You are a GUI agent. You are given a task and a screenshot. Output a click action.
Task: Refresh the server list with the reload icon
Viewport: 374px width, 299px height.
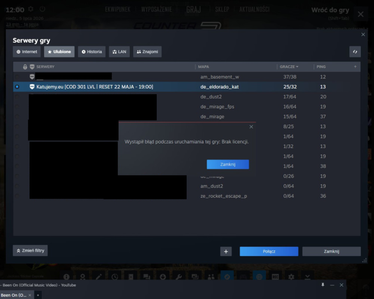(355, 52)
